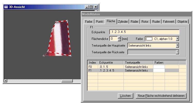Click the 3D-Ansicht window title icon

(x=6, y=7)
